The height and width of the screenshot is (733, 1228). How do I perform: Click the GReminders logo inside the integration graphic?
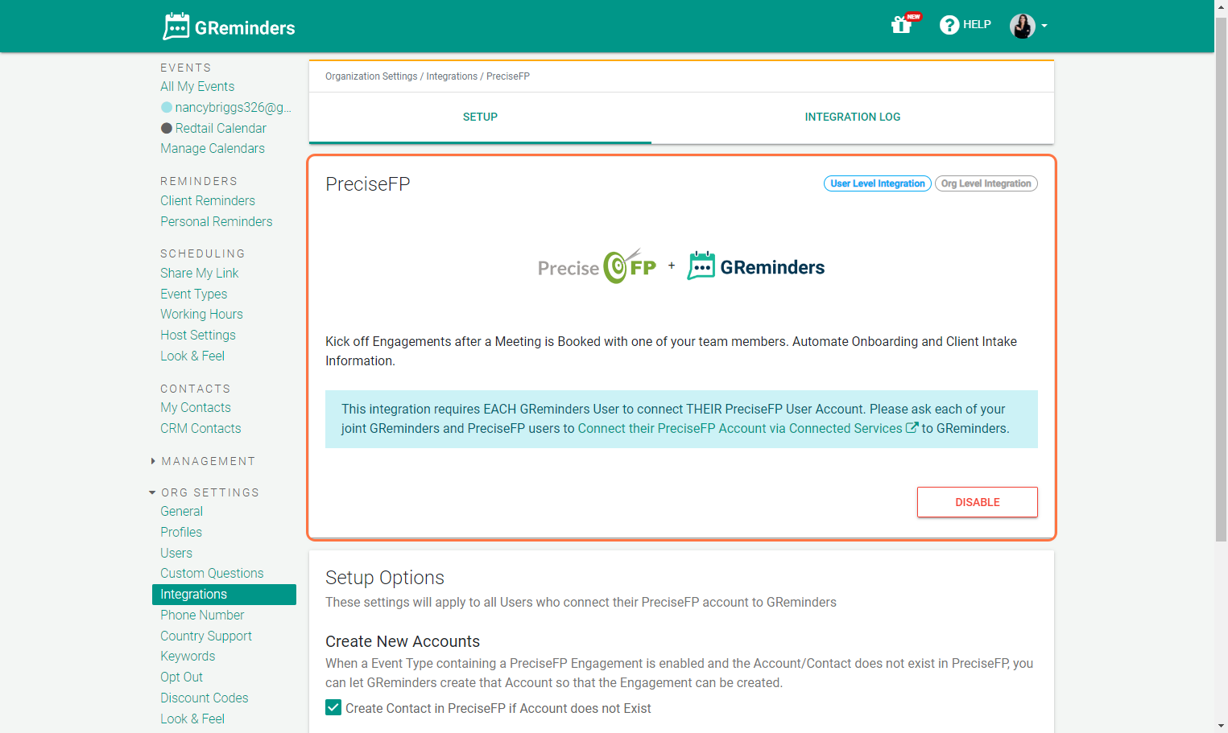click(755, 266)
